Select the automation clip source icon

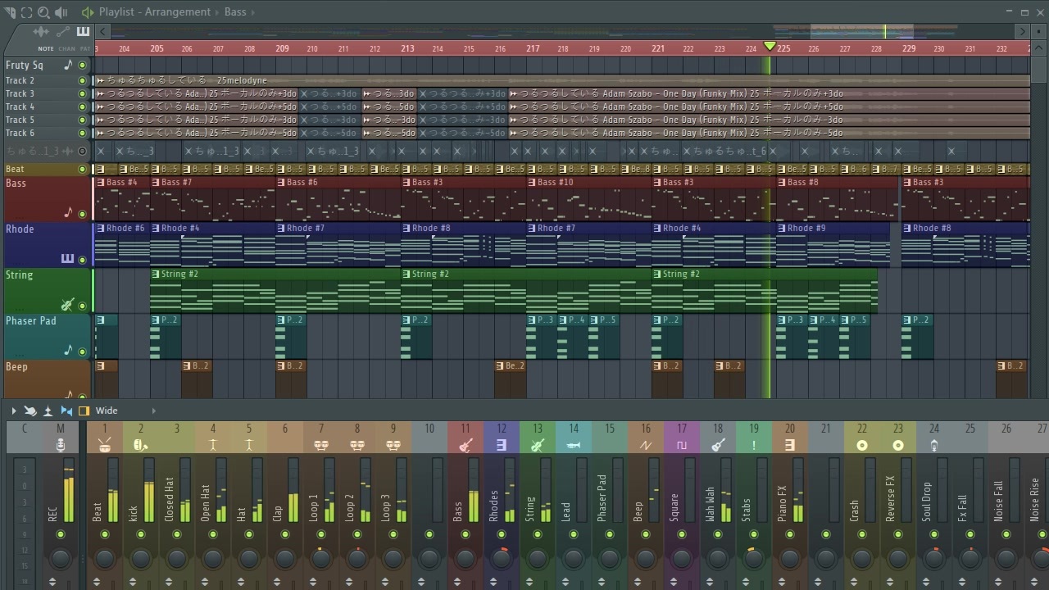click(63, 32)
